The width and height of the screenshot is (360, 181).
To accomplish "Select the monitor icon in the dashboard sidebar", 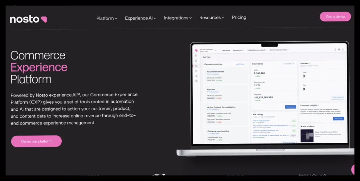I will tap(196, 81).
